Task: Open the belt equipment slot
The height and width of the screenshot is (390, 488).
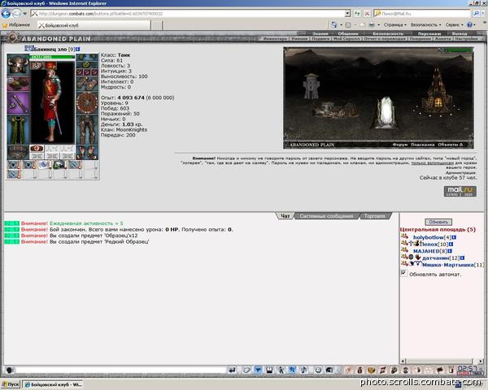Action: 18,153
